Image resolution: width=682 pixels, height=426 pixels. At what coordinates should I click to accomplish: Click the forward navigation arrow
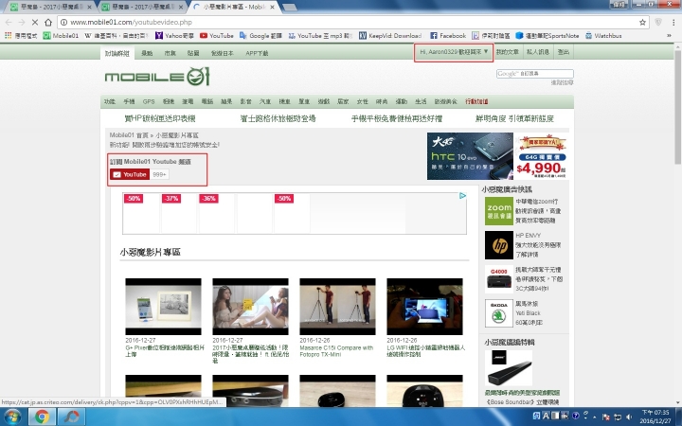[22, 22]
